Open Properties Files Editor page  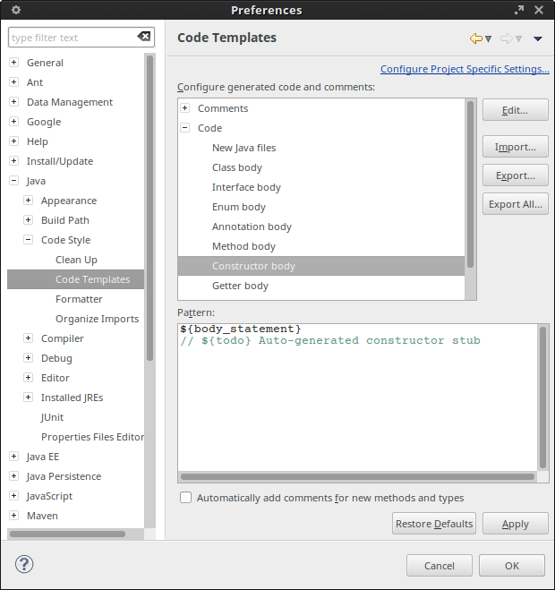point(92,437)
